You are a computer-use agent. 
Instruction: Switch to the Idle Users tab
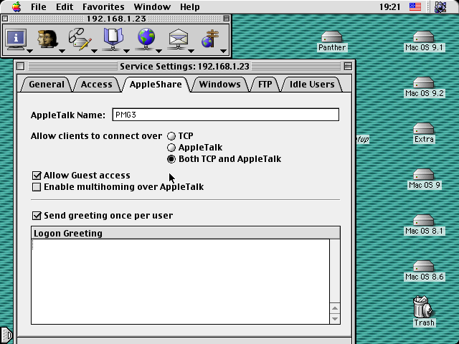pyautogui.click(x=312, y=85)
